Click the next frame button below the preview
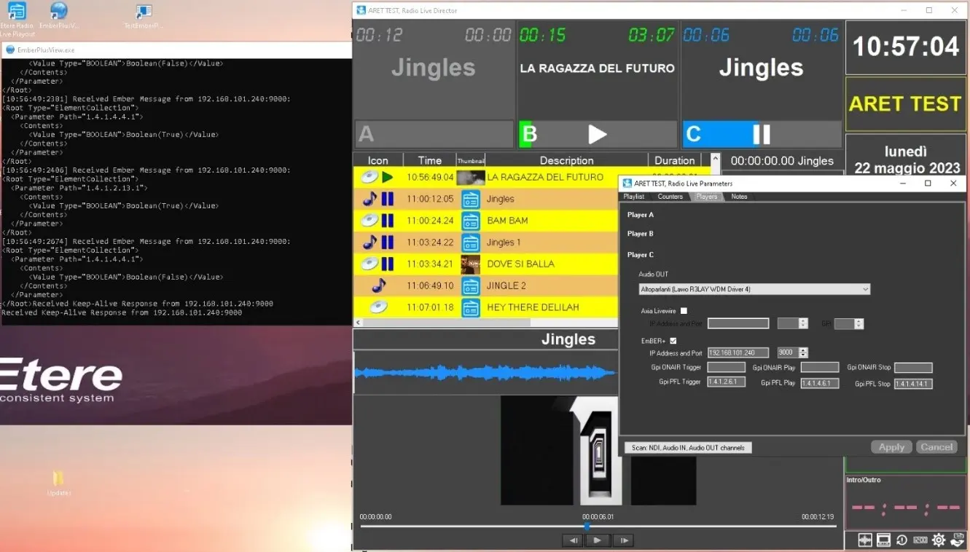 pyautogui.click(x=622, y=540)
